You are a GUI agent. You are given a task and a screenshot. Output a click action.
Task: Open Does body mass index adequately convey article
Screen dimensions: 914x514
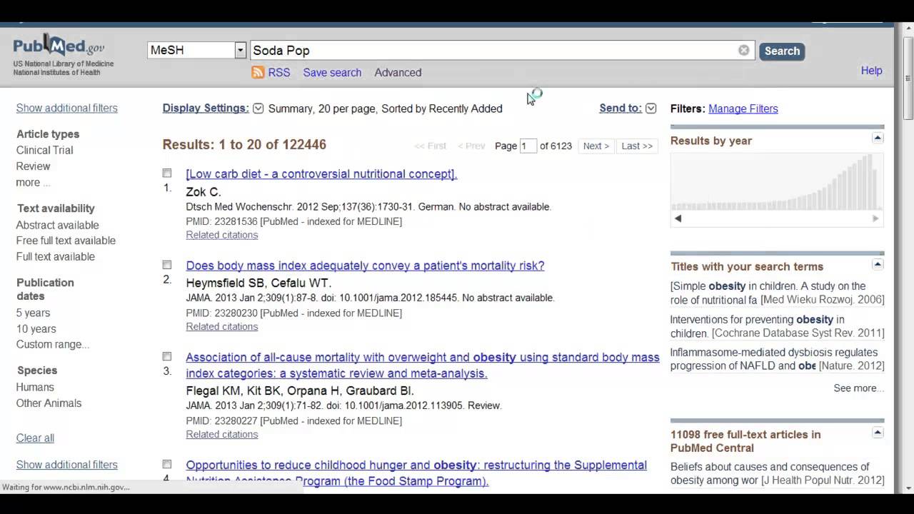coord(365,266)
